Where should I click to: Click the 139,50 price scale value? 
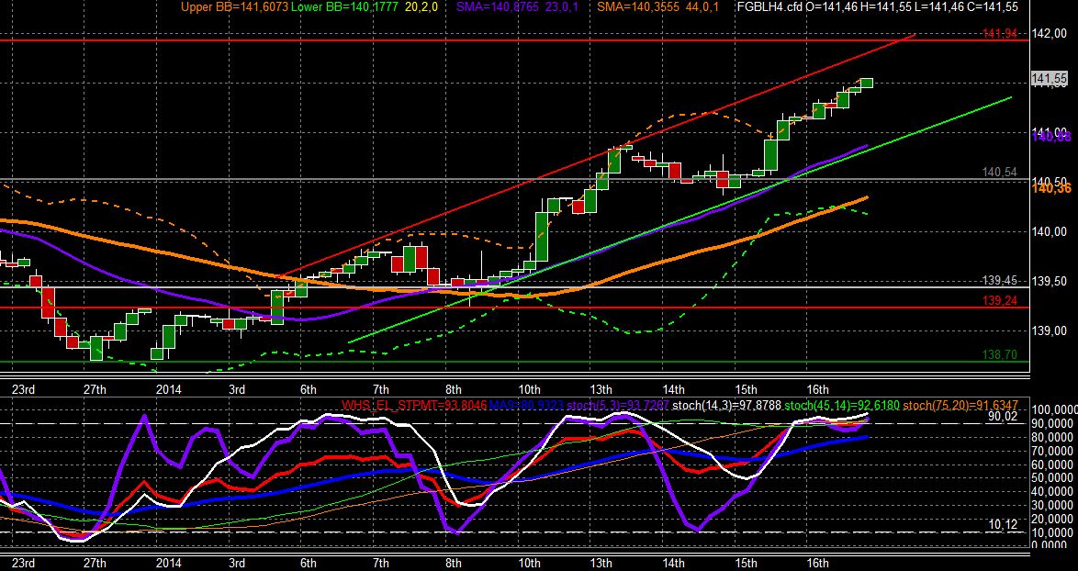1049,281
